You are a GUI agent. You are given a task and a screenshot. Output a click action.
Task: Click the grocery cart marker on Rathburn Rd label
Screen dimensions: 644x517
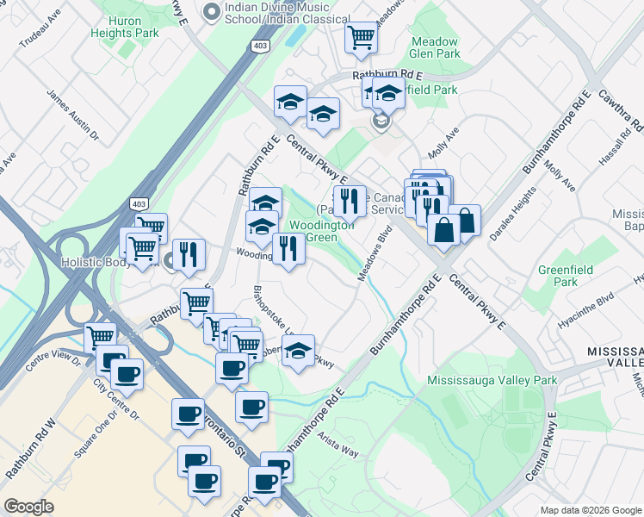click(196, 304)
